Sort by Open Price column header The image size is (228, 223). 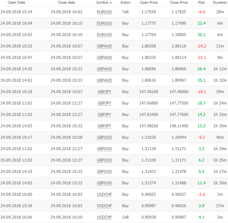[x=148, y=3]
